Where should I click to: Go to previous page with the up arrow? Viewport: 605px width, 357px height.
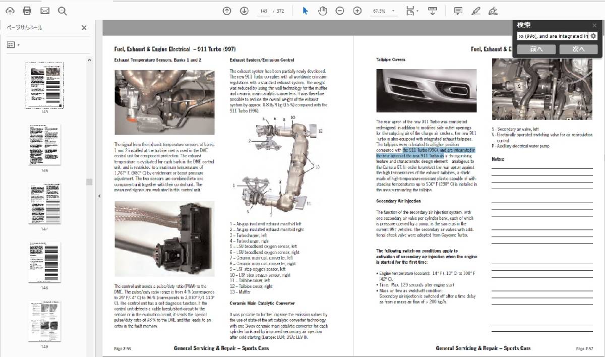coord(227,11)
